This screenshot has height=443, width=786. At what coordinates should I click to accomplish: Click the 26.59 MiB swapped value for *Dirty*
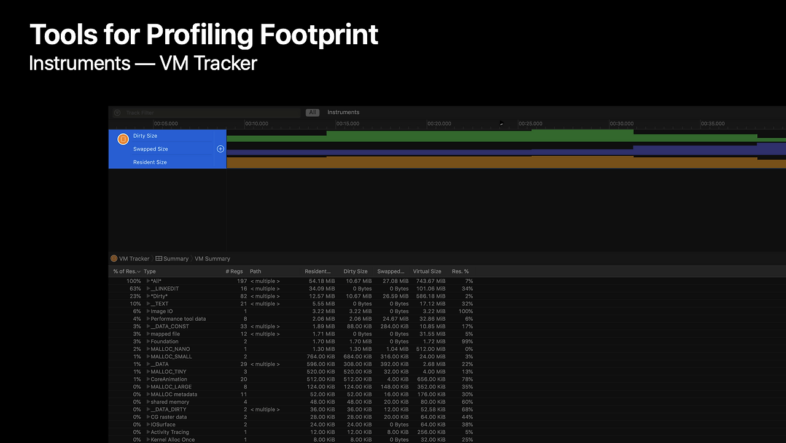click(395, 296)
